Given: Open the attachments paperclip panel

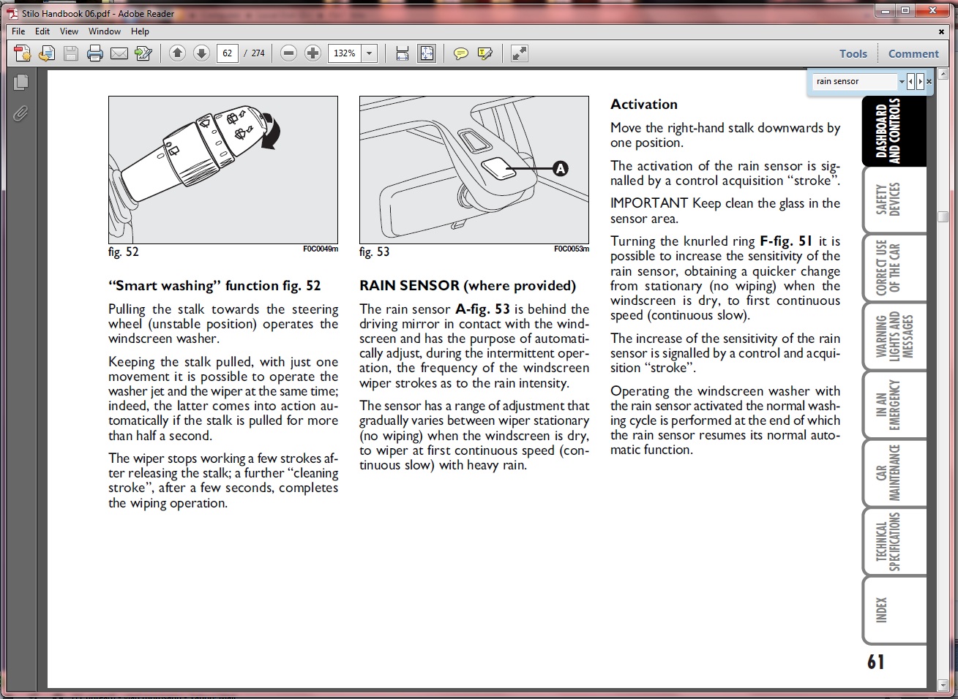Looking at the screenshot, I should (x=20, y=113).
